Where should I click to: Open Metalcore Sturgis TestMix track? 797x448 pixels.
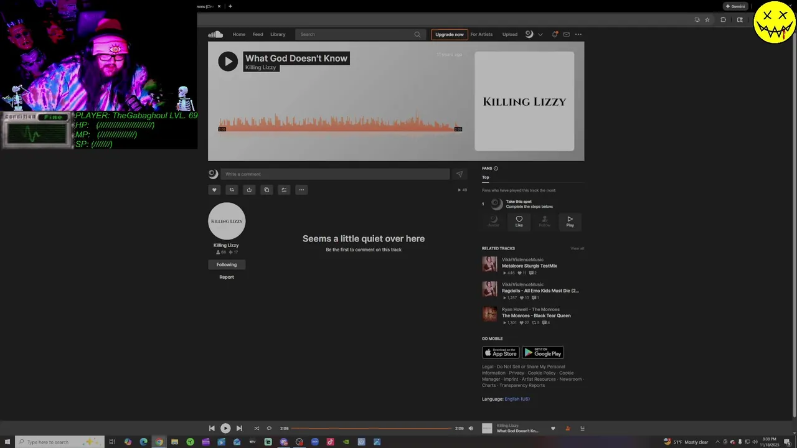[x=529, y=266]
